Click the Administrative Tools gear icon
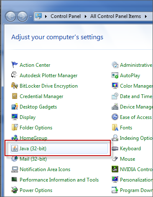 coord(115,65)
